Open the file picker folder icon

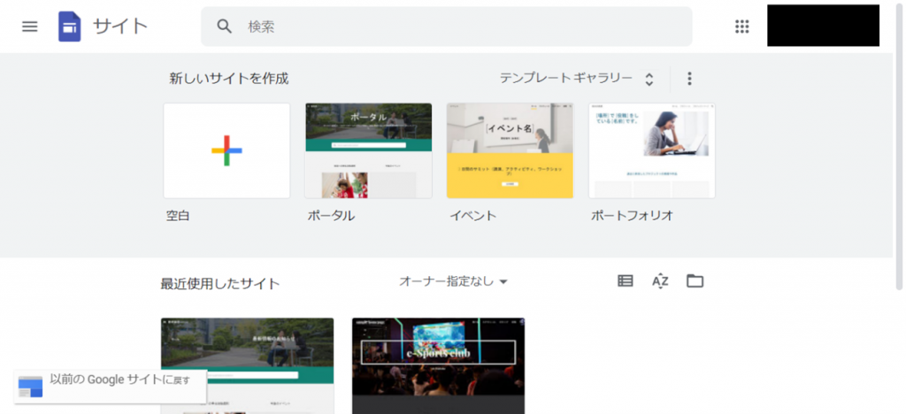(x=695, y=280)
